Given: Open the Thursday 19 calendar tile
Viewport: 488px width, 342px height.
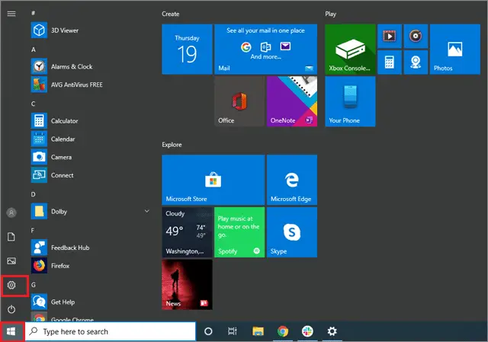Looking at the screenshot, I should pyautogui.click(x=187, y=49).
